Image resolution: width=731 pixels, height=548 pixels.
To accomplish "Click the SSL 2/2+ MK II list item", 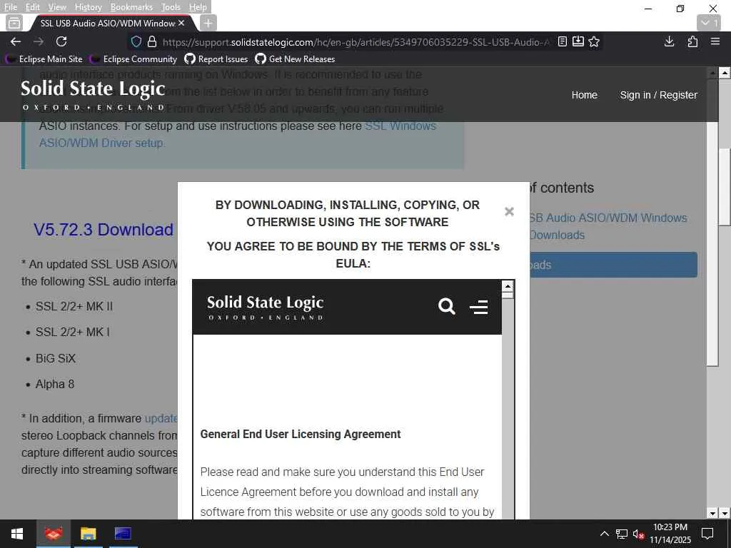I will coord(74,306).
